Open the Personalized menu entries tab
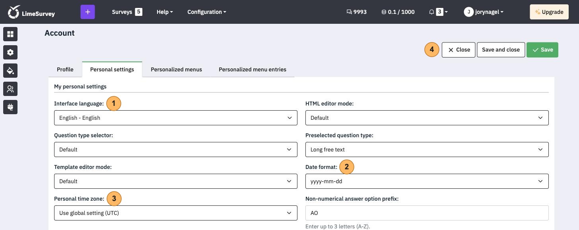 (253, 69)
